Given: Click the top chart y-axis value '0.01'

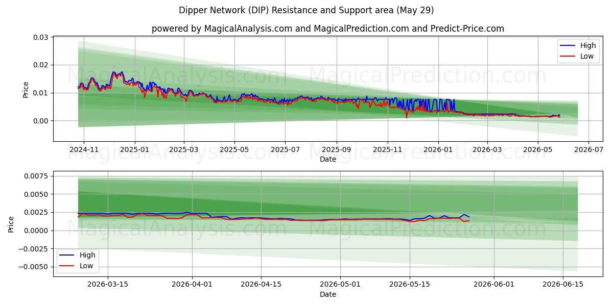Looking at the screenshot, I should pyautogui.click(x=41, y=93).
